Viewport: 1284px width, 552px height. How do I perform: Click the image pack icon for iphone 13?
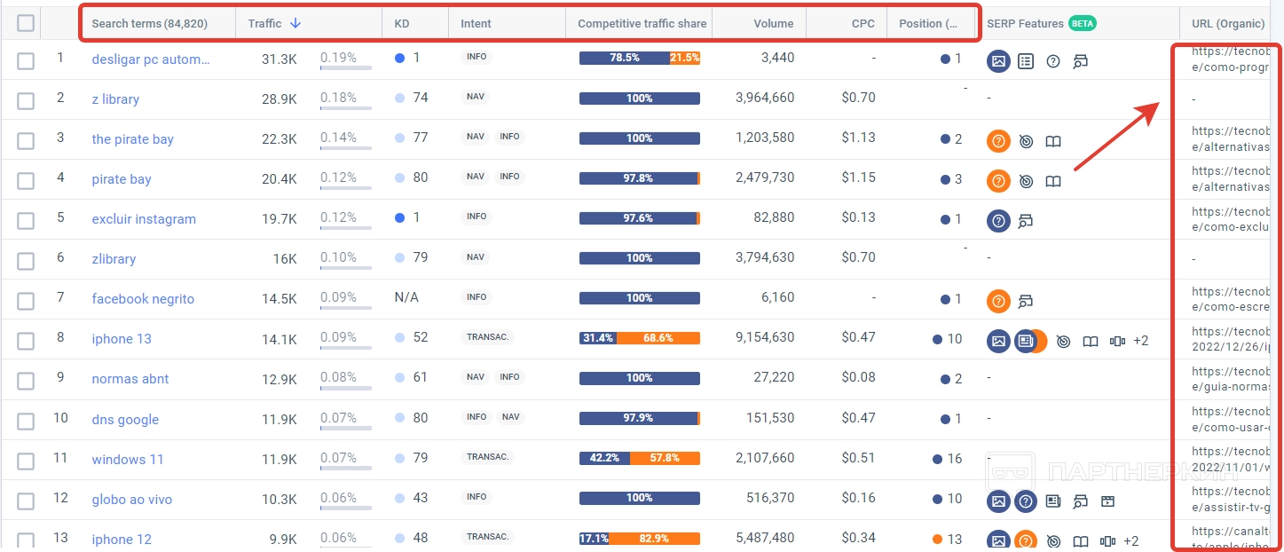point(998,341)
